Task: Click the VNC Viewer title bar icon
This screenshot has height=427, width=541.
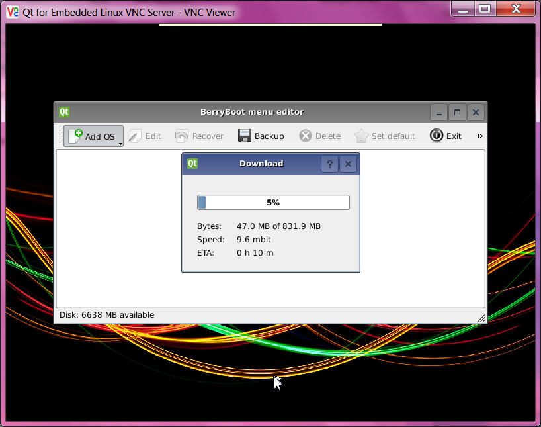Action: (13, 12)
